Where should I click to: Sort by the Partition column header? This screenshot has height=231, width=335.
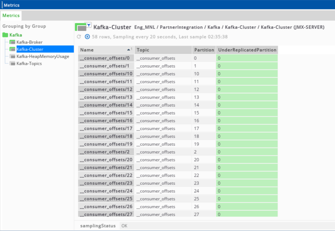(204, 50)
